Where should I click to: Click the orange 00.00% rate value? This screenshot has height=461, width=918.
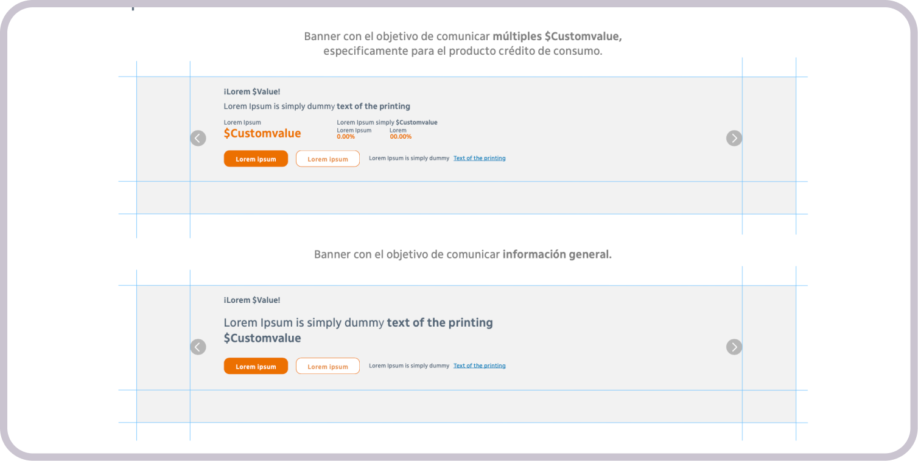click(x=401, y=137)
